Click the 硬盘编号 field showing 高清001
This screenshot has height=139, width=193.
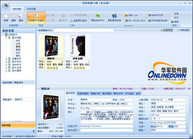tap(24, 100)
